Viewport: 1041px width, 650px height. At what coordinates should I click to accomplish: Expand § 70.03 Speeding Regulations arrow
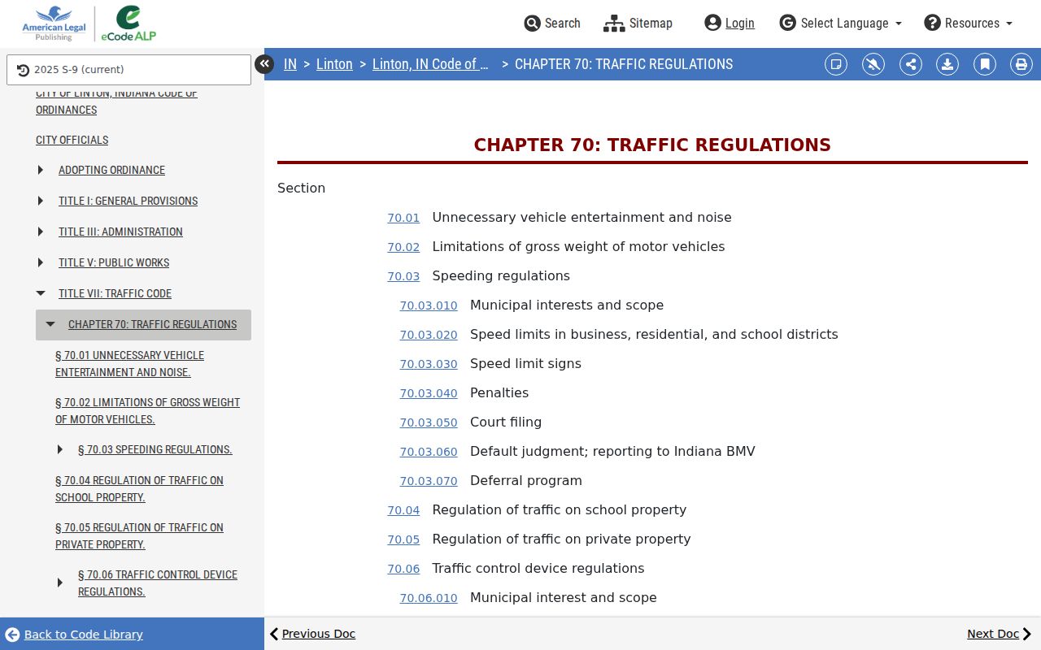[x=60, y=449]
